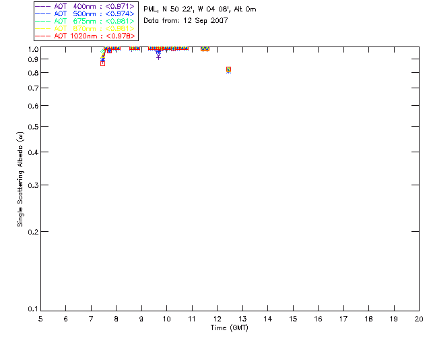Click the x-axis label 17
Image resolution: width=431 pixels, height=345 pixels.
pyautogui.click(x=343, y=319)
